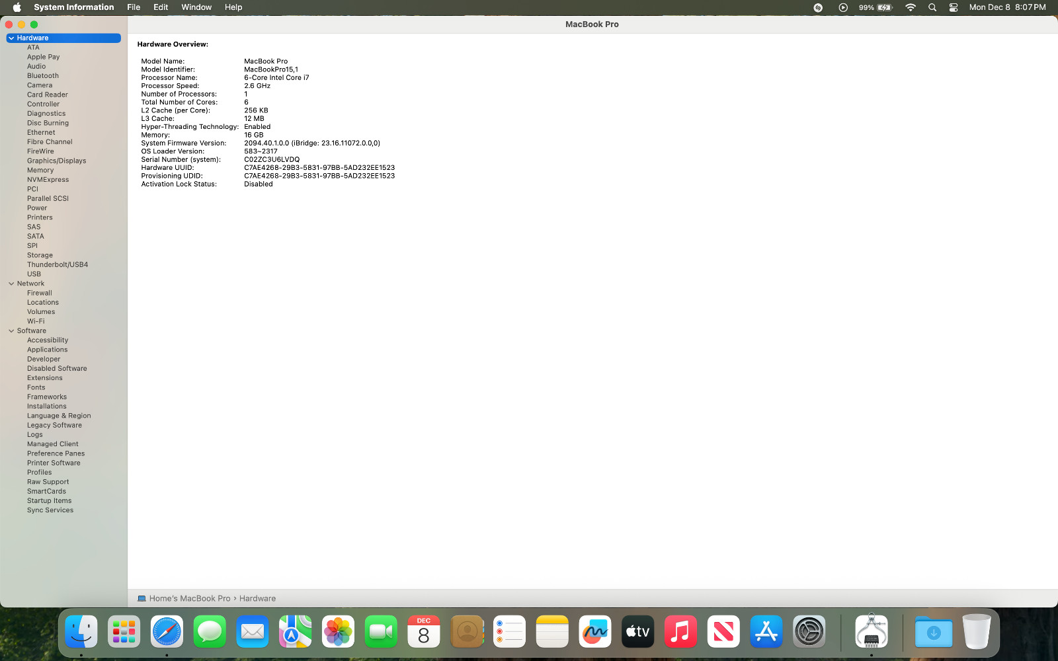Open Freeform app in Dock
The width and height of the screenshot is (1058, 661).
pyautogui.click(x=594, y=632)
